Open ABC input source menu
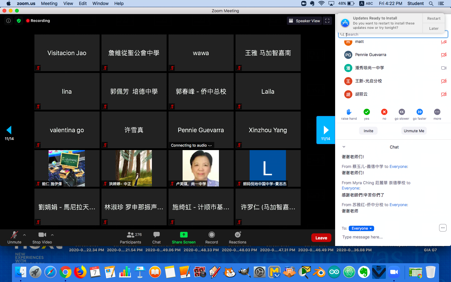Image resolution: width=451 pixels, height=282 pixels. pyautogui.click(x=366, y=3)
